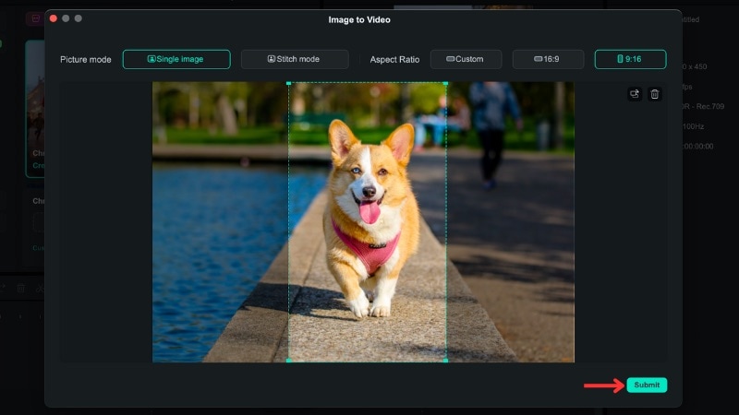This screenshot has height=415, width=739.
Task: Select Single image picture mode
Action: (176, 59)
